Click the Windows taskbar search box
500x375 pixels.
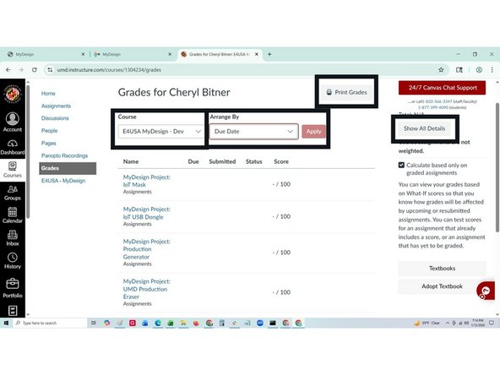pyautogui.click(x=51, y=323)
